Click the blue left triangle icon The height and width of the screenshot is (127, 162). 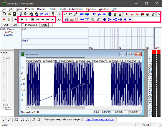click(125, 19)
